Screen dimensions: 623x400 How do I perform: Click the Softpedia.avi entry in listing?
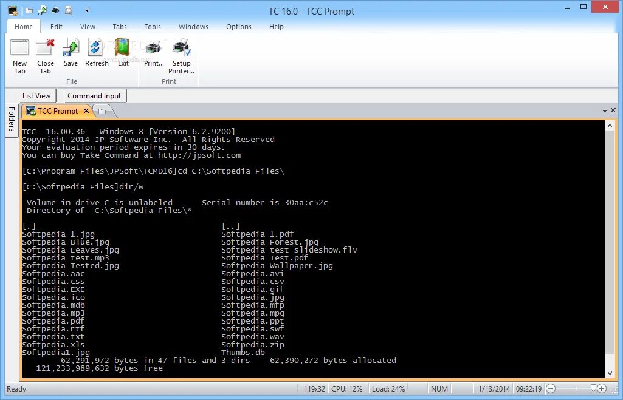pos(253,273)
